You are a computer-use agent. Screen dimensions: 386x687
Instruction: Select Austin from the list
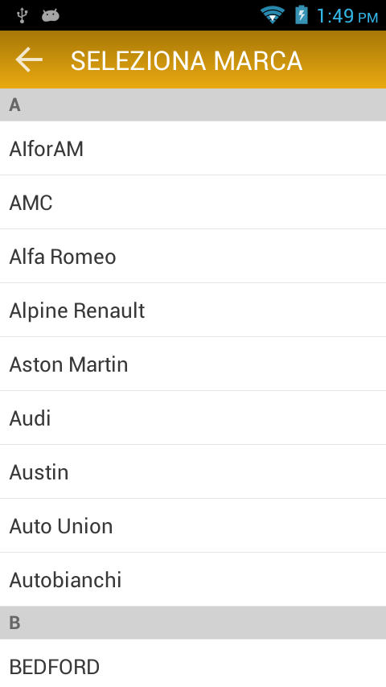pos(193,471)
